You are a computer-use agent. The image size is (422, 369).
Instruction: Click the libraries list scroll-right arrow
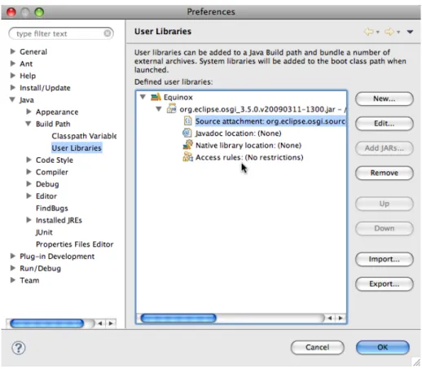tap(341, 318)
